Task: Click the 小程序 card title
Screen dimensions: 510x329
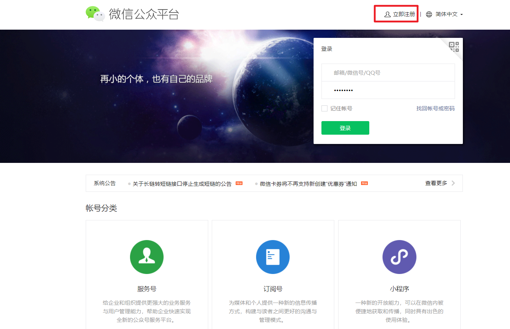Action: [x=399, y=289]
